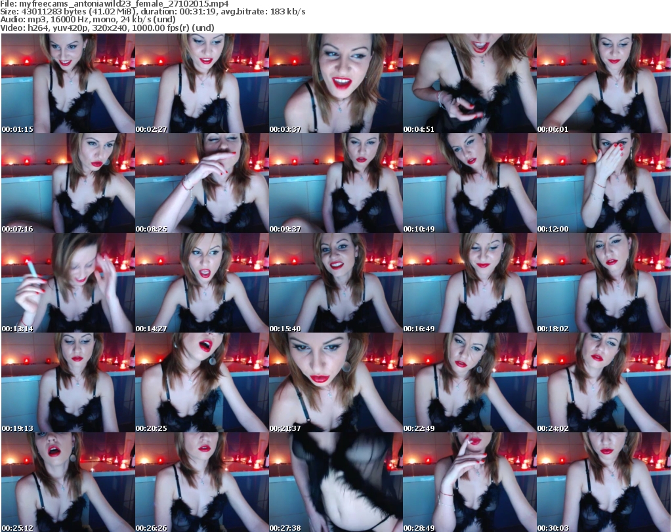Click the frame at 00:28:49
The height and width of the screenshot is (532, 672).
(x=469, y=482)
